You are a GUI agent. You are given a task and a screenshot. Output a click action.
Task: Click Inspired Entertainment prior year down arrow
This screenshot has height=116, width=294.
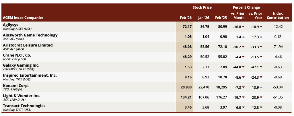click(x=261, y=77)
